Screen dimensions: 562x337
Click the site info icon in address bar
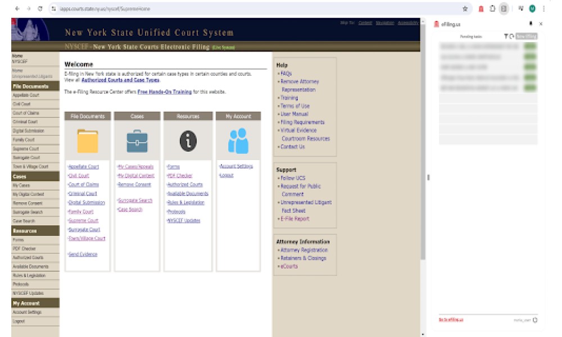(53, 8)
